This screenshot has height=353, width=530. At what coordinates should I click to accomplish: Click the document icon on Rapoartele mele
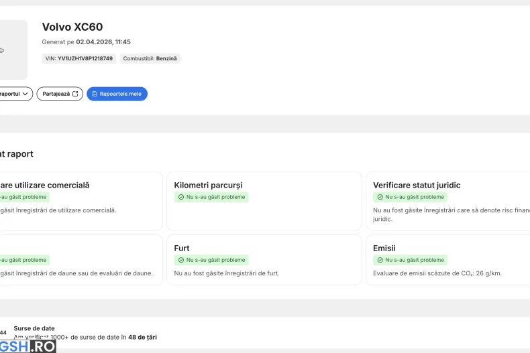tap(95, 94)
